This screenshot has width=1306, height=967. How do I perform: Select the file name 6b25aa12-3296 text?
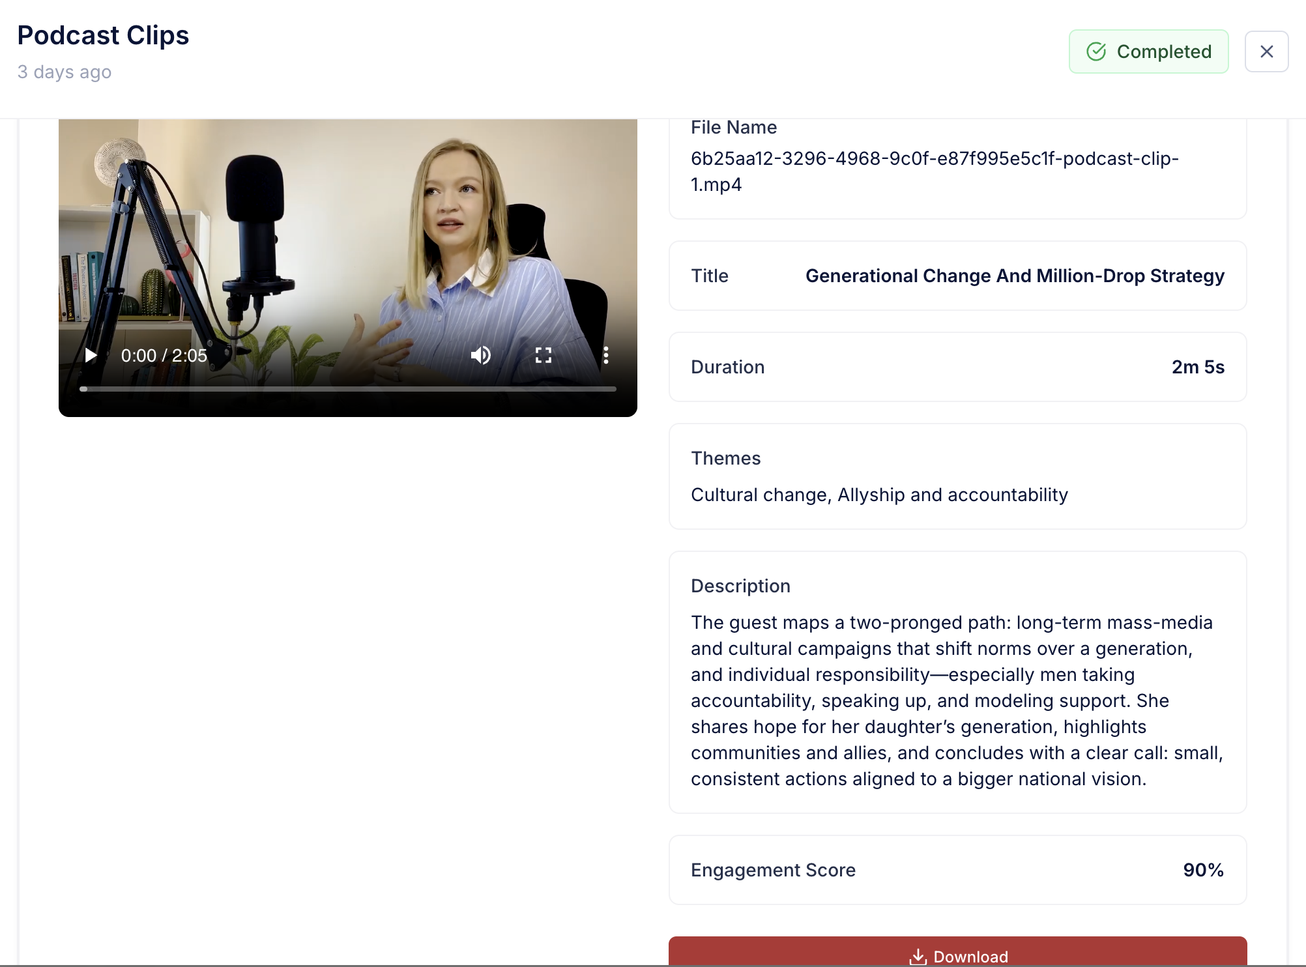[x=935, y=171]
